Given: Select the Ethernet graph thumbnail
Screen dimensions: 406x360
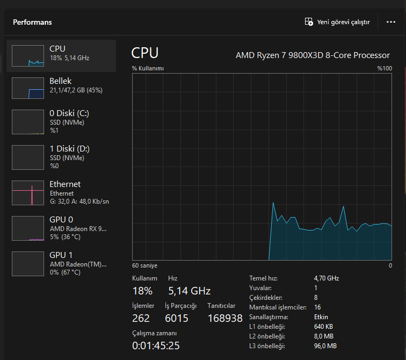Looking at the screenshot, I should (x=28, y=193).
